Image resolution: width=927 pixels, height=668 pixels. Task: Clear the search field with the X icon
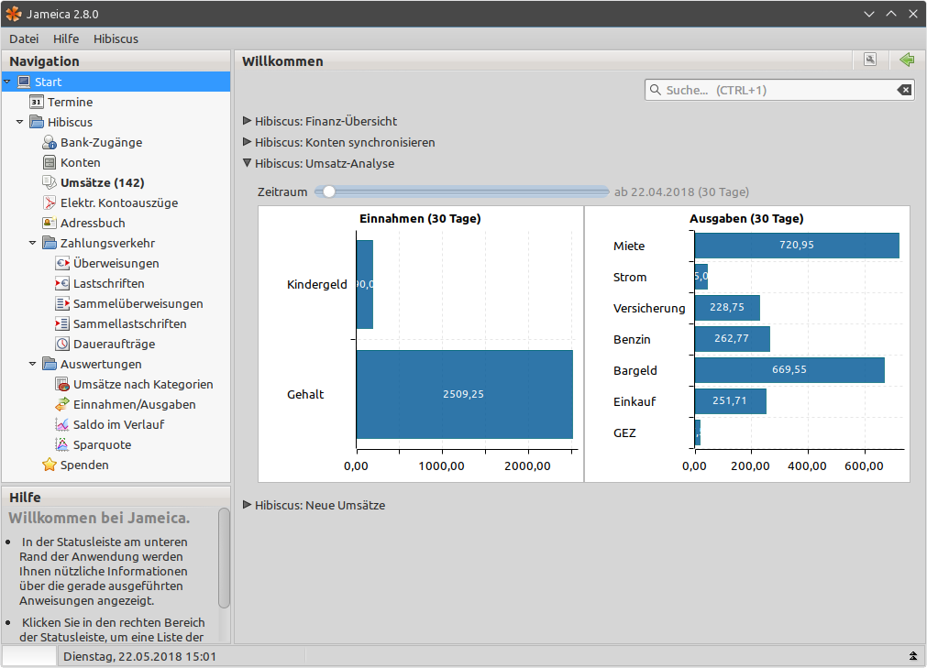(x=904, y=90)
